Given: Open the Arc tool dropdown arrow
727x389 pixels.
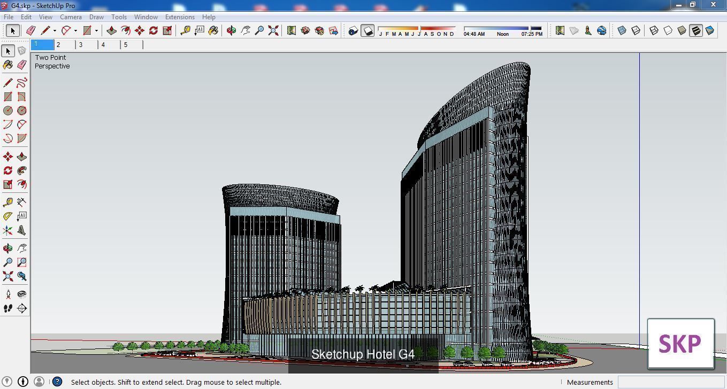Looking at the screenshot, I should pos(75,30).
